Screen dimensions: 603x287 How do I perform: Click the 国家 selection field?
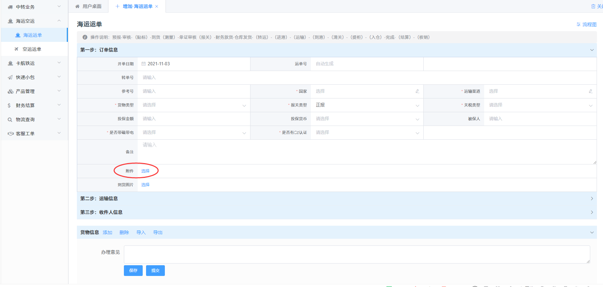coord(367,91)
